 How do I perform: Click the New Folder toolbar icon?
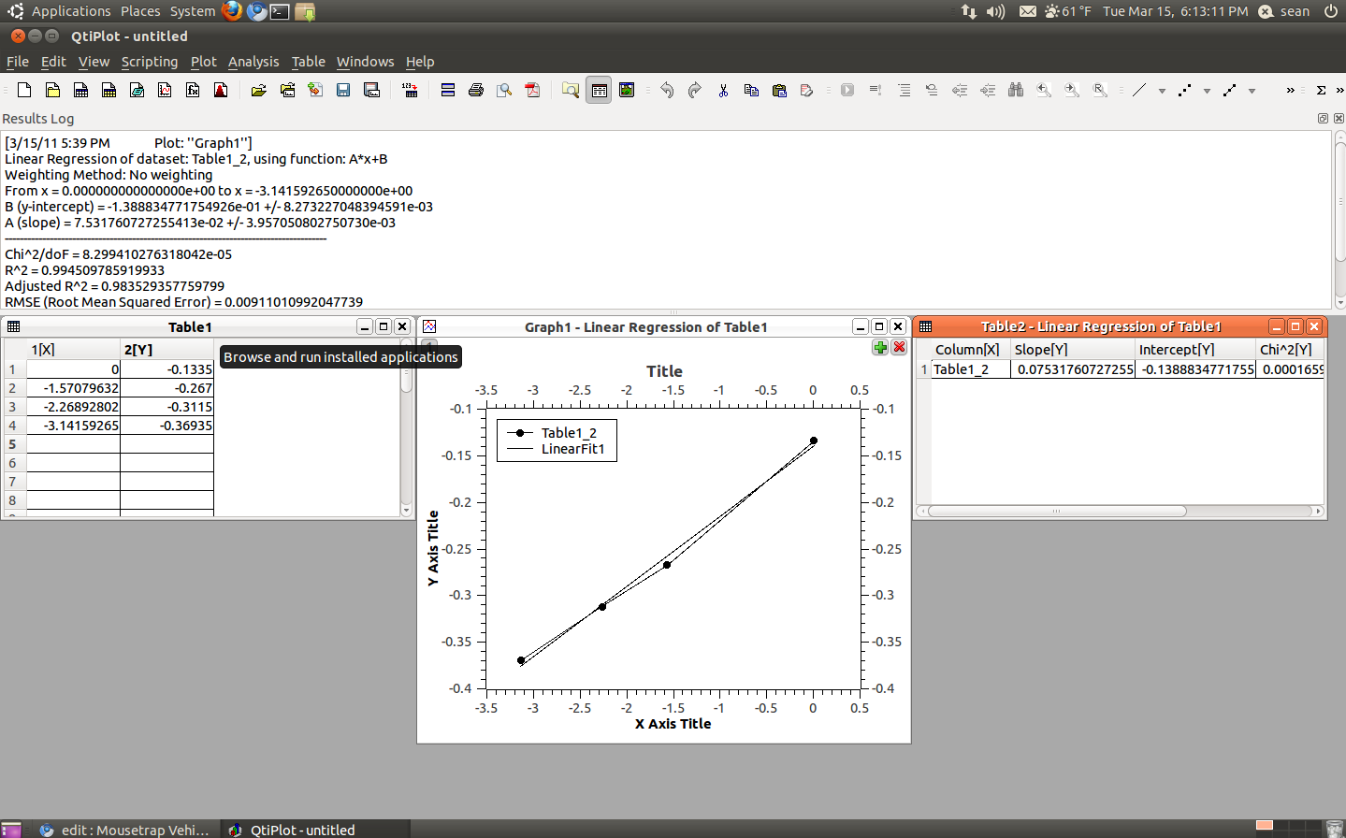click(x=52, y=90)
